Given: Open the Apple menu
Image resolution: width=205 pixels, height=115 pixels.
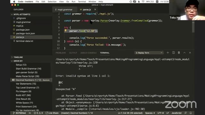Looking at the screenshot, I should [x=14, y=2].
